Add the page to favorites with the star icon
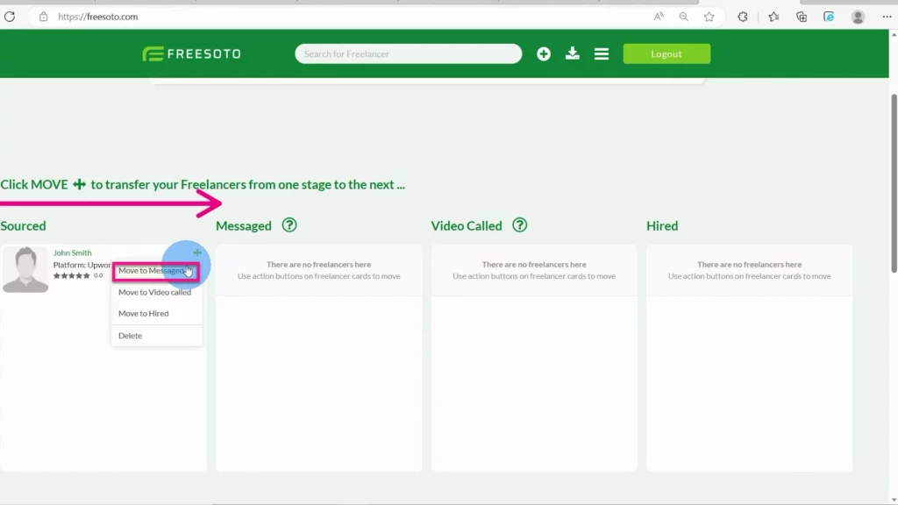Screen dimensions: 898x505 pos(709,17)
